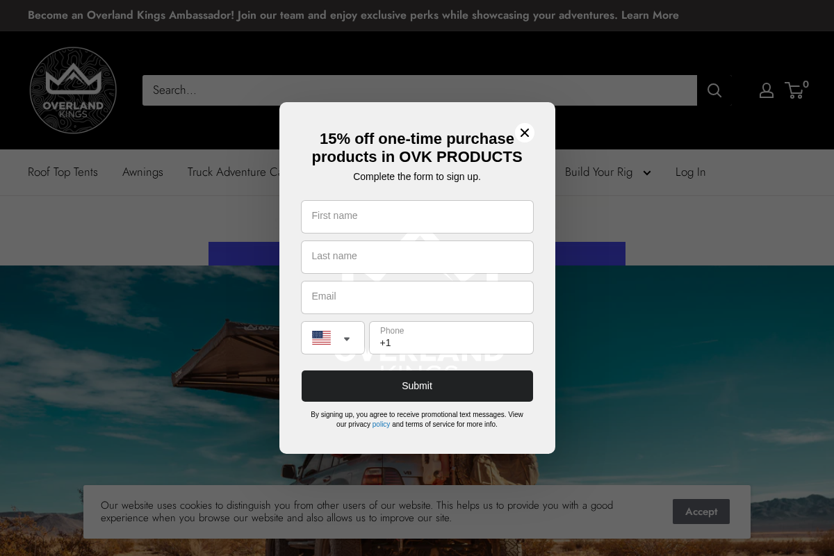Click the Log In link
The image size is (834, 556).
[690, 172]
